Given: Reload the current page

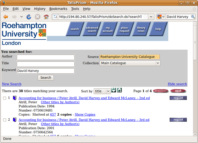Looking at the screenshot, I should (29, 17).
